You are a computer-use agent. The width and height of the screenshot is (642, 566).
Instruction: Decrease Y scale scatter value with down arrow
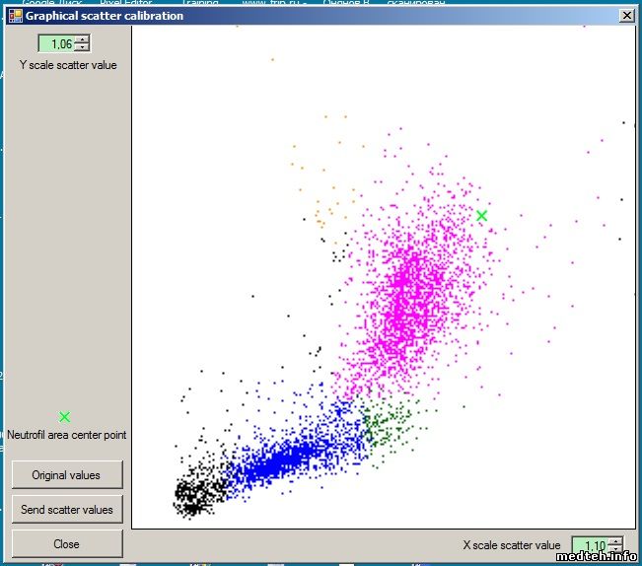click(x=82, y=47)
